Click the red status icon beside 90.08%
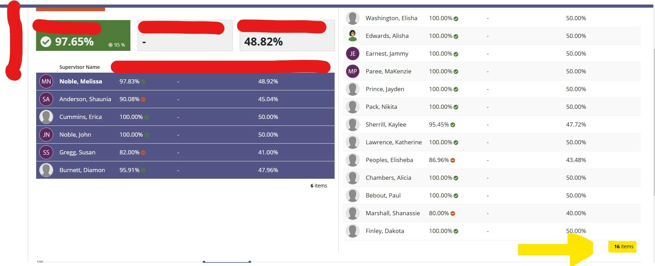 tap(143, 99)
